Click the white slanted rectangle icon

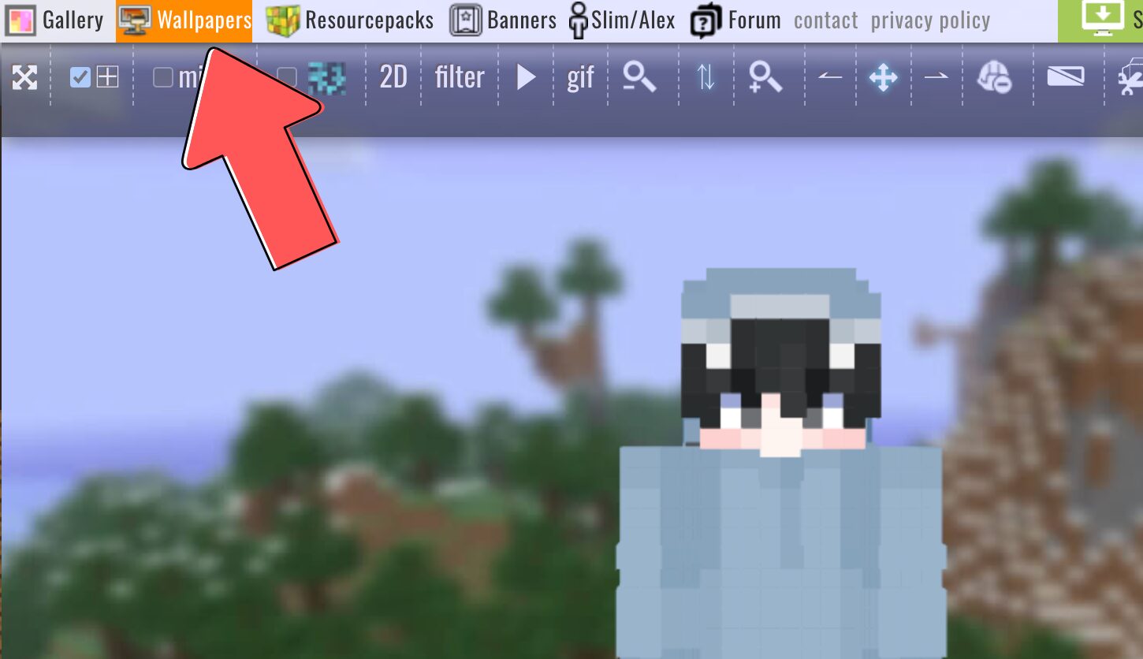(1065, 76)
